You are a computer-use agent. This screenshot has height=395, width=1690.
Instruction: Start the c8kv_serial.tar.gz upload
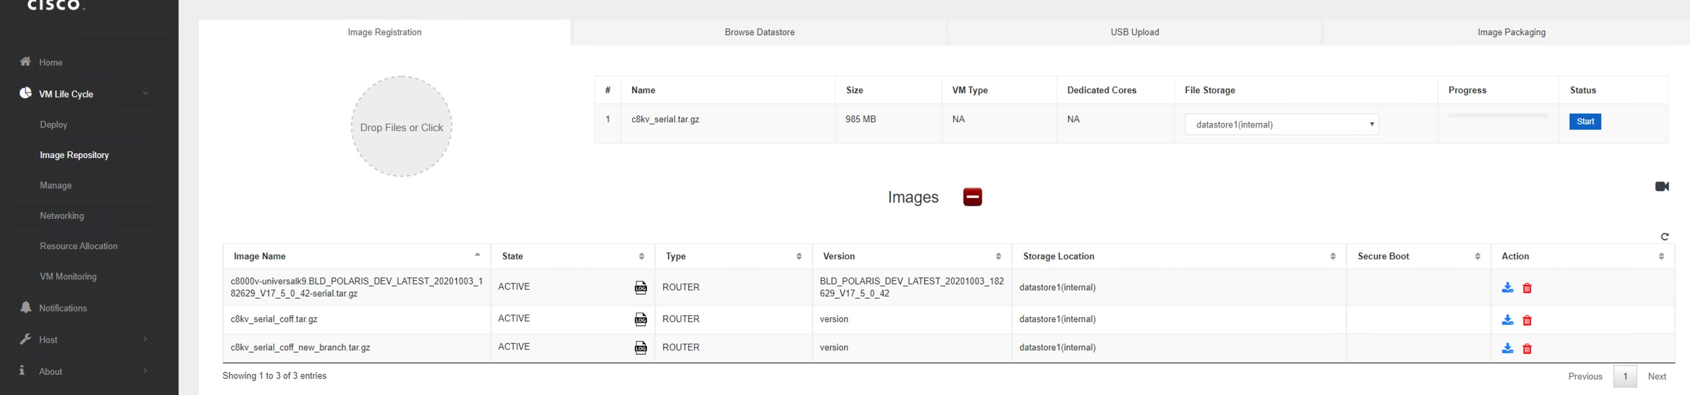(x=1585, y=122)
